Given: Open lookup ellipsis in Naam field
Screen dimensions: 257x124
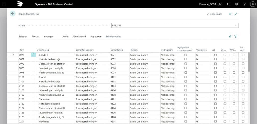Looking at the screenshot, I should (236, 25).
